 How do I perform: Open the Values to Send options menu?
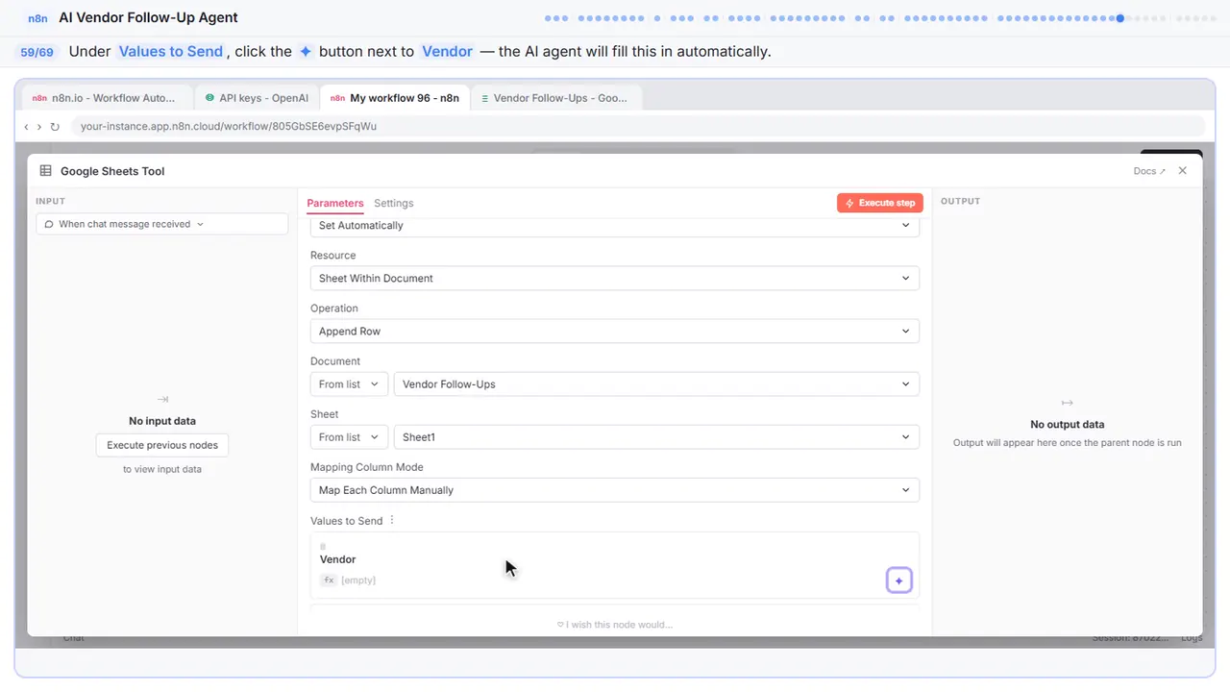tap(392, 521)
